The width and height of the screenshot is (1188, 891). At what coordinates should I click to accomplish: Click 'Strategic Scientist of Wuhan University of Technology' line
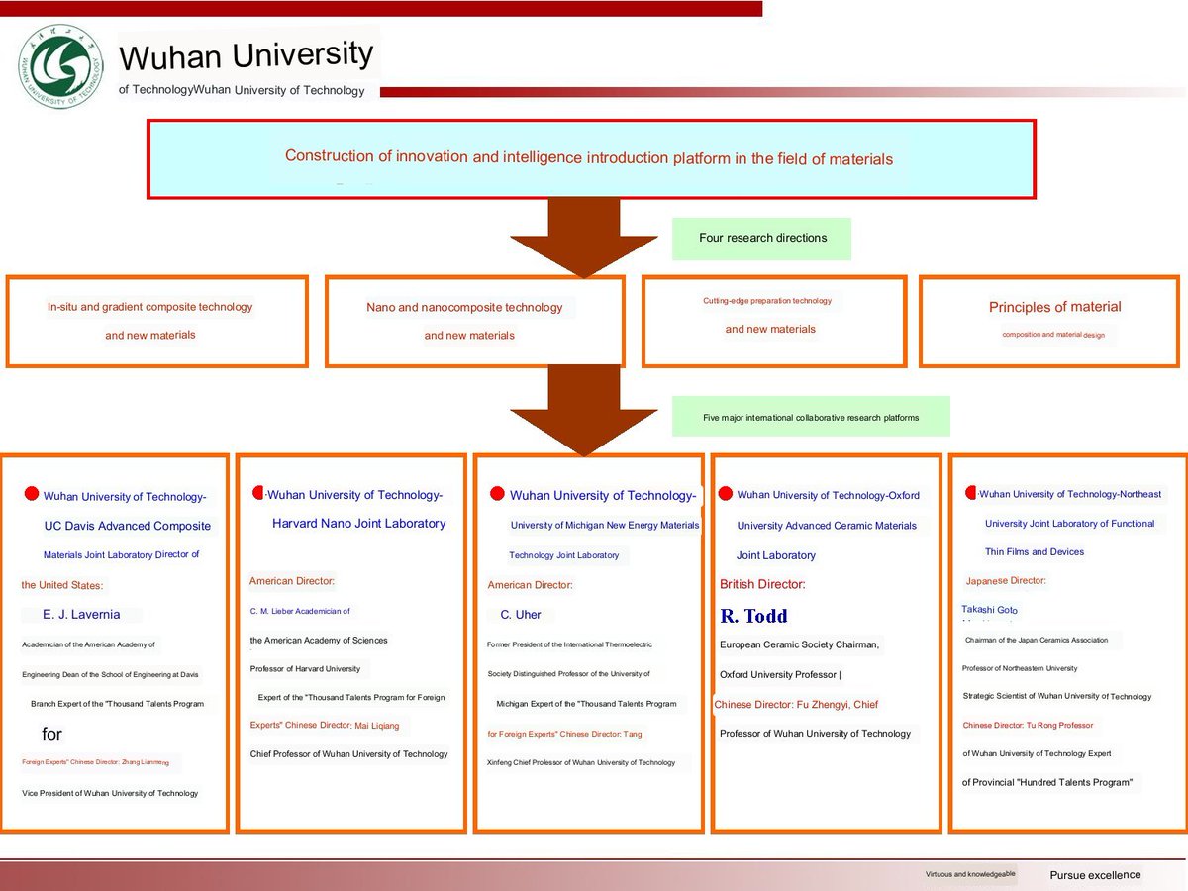point(1057,697)
